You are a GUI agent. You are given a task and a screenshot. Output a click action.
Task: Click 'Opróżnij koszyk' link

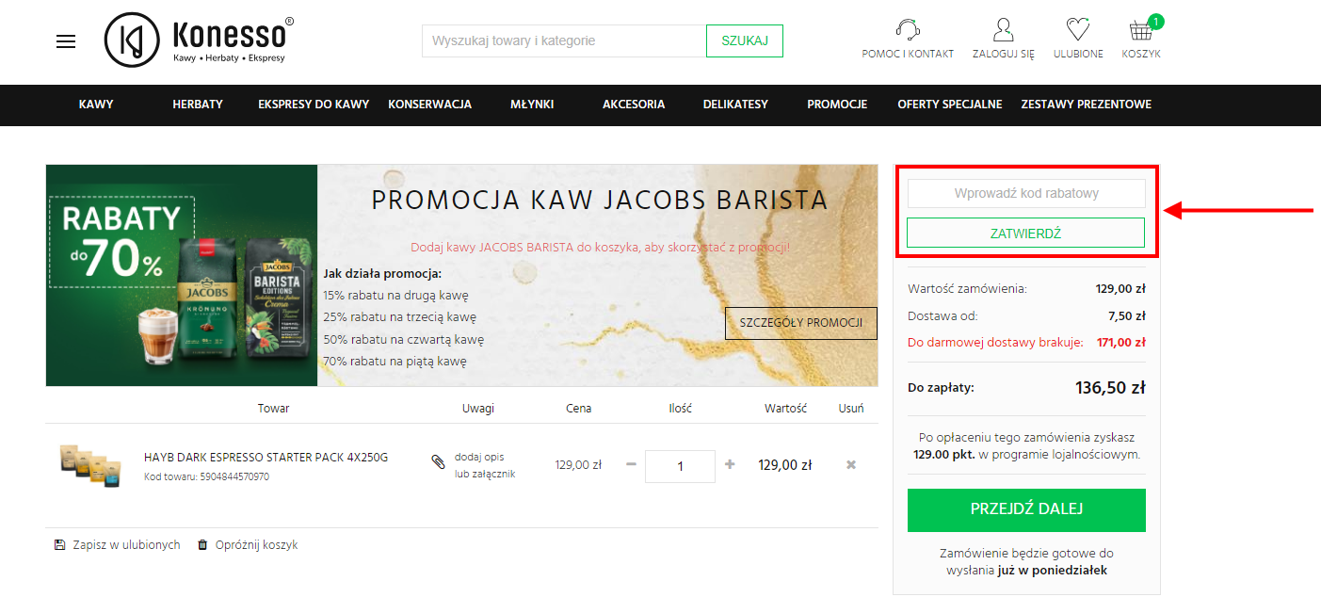click(x=256, y=545)
